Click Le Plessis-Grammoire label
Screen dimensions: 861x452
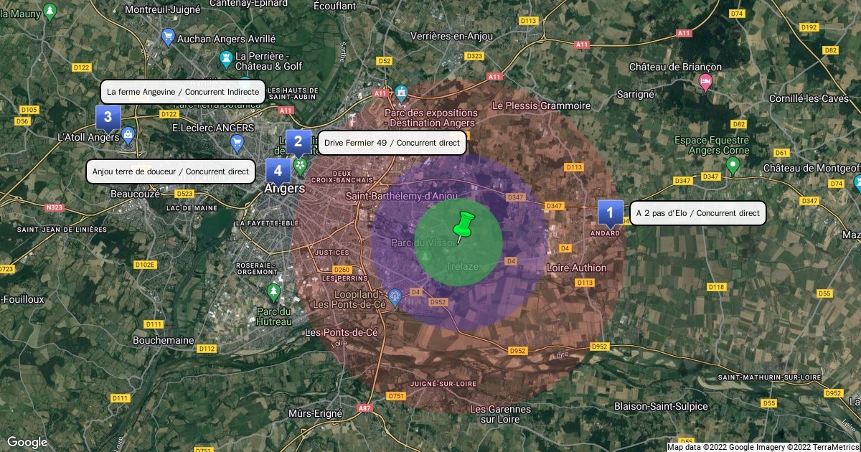click(x=541, y=105)
